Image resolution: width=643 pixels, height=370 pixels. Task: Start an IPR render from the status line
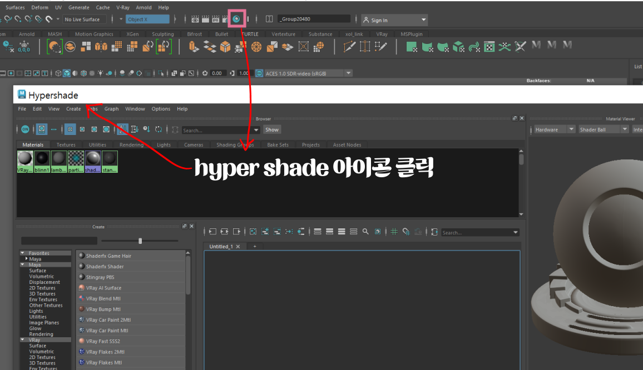click(x=215, y=19)
